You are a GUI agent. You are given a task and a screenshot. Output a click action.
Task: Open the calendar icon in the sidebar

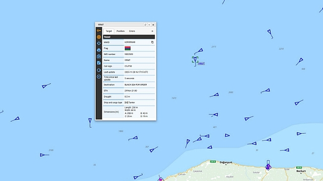pos(99,56)
